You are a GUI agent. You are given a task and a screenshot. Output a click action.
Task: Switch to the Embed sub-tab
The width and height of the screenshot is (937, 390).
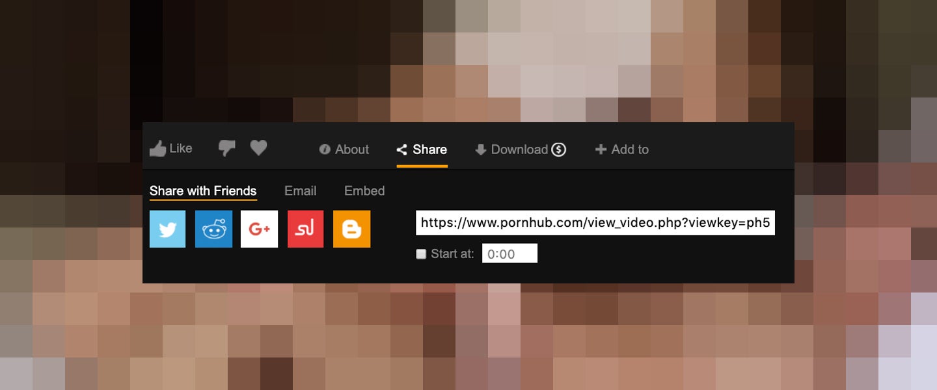pyautogui.click(x=364, y=191)
